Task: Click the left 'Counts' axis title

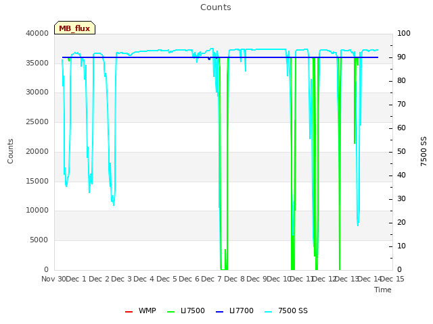Action: [10, 151]
